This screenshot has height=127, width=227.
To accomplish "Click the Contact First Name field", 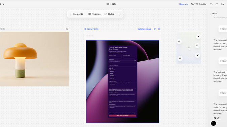I will 115,57.
